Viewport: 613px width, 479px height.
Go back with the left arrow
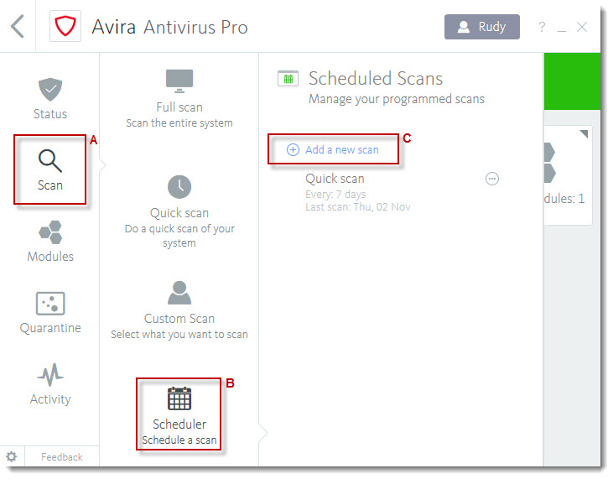tap(18, 26)
